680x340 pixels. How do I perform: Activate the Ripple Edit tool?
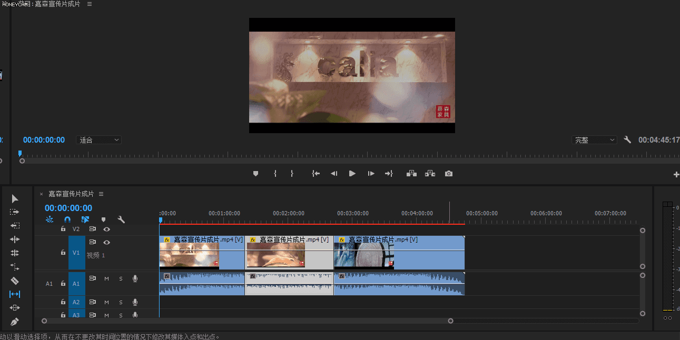pos(15,239)
